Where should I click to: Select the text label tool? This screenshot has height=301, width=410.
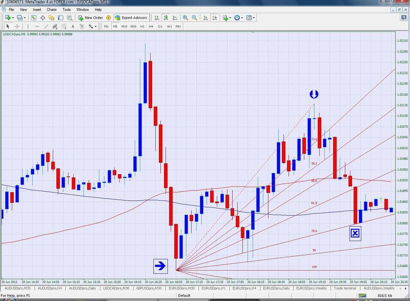click(x=73, y=26)
